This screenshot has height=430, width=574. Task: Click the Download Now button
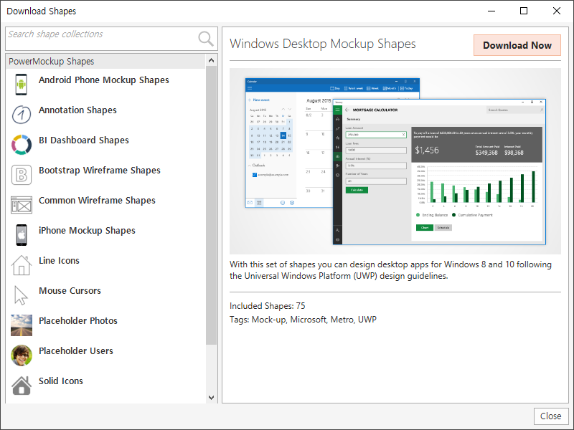pos(517,45)
